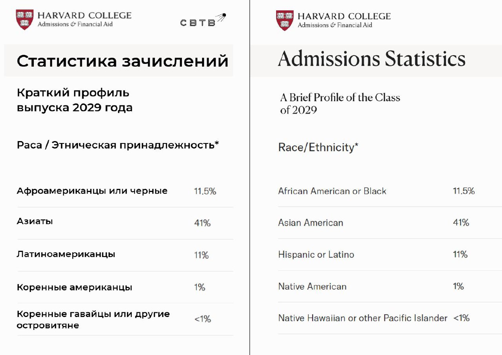Click the Harvard College title on the left
The height and width of the screenshot is (355, 502).
coord(84,16)
